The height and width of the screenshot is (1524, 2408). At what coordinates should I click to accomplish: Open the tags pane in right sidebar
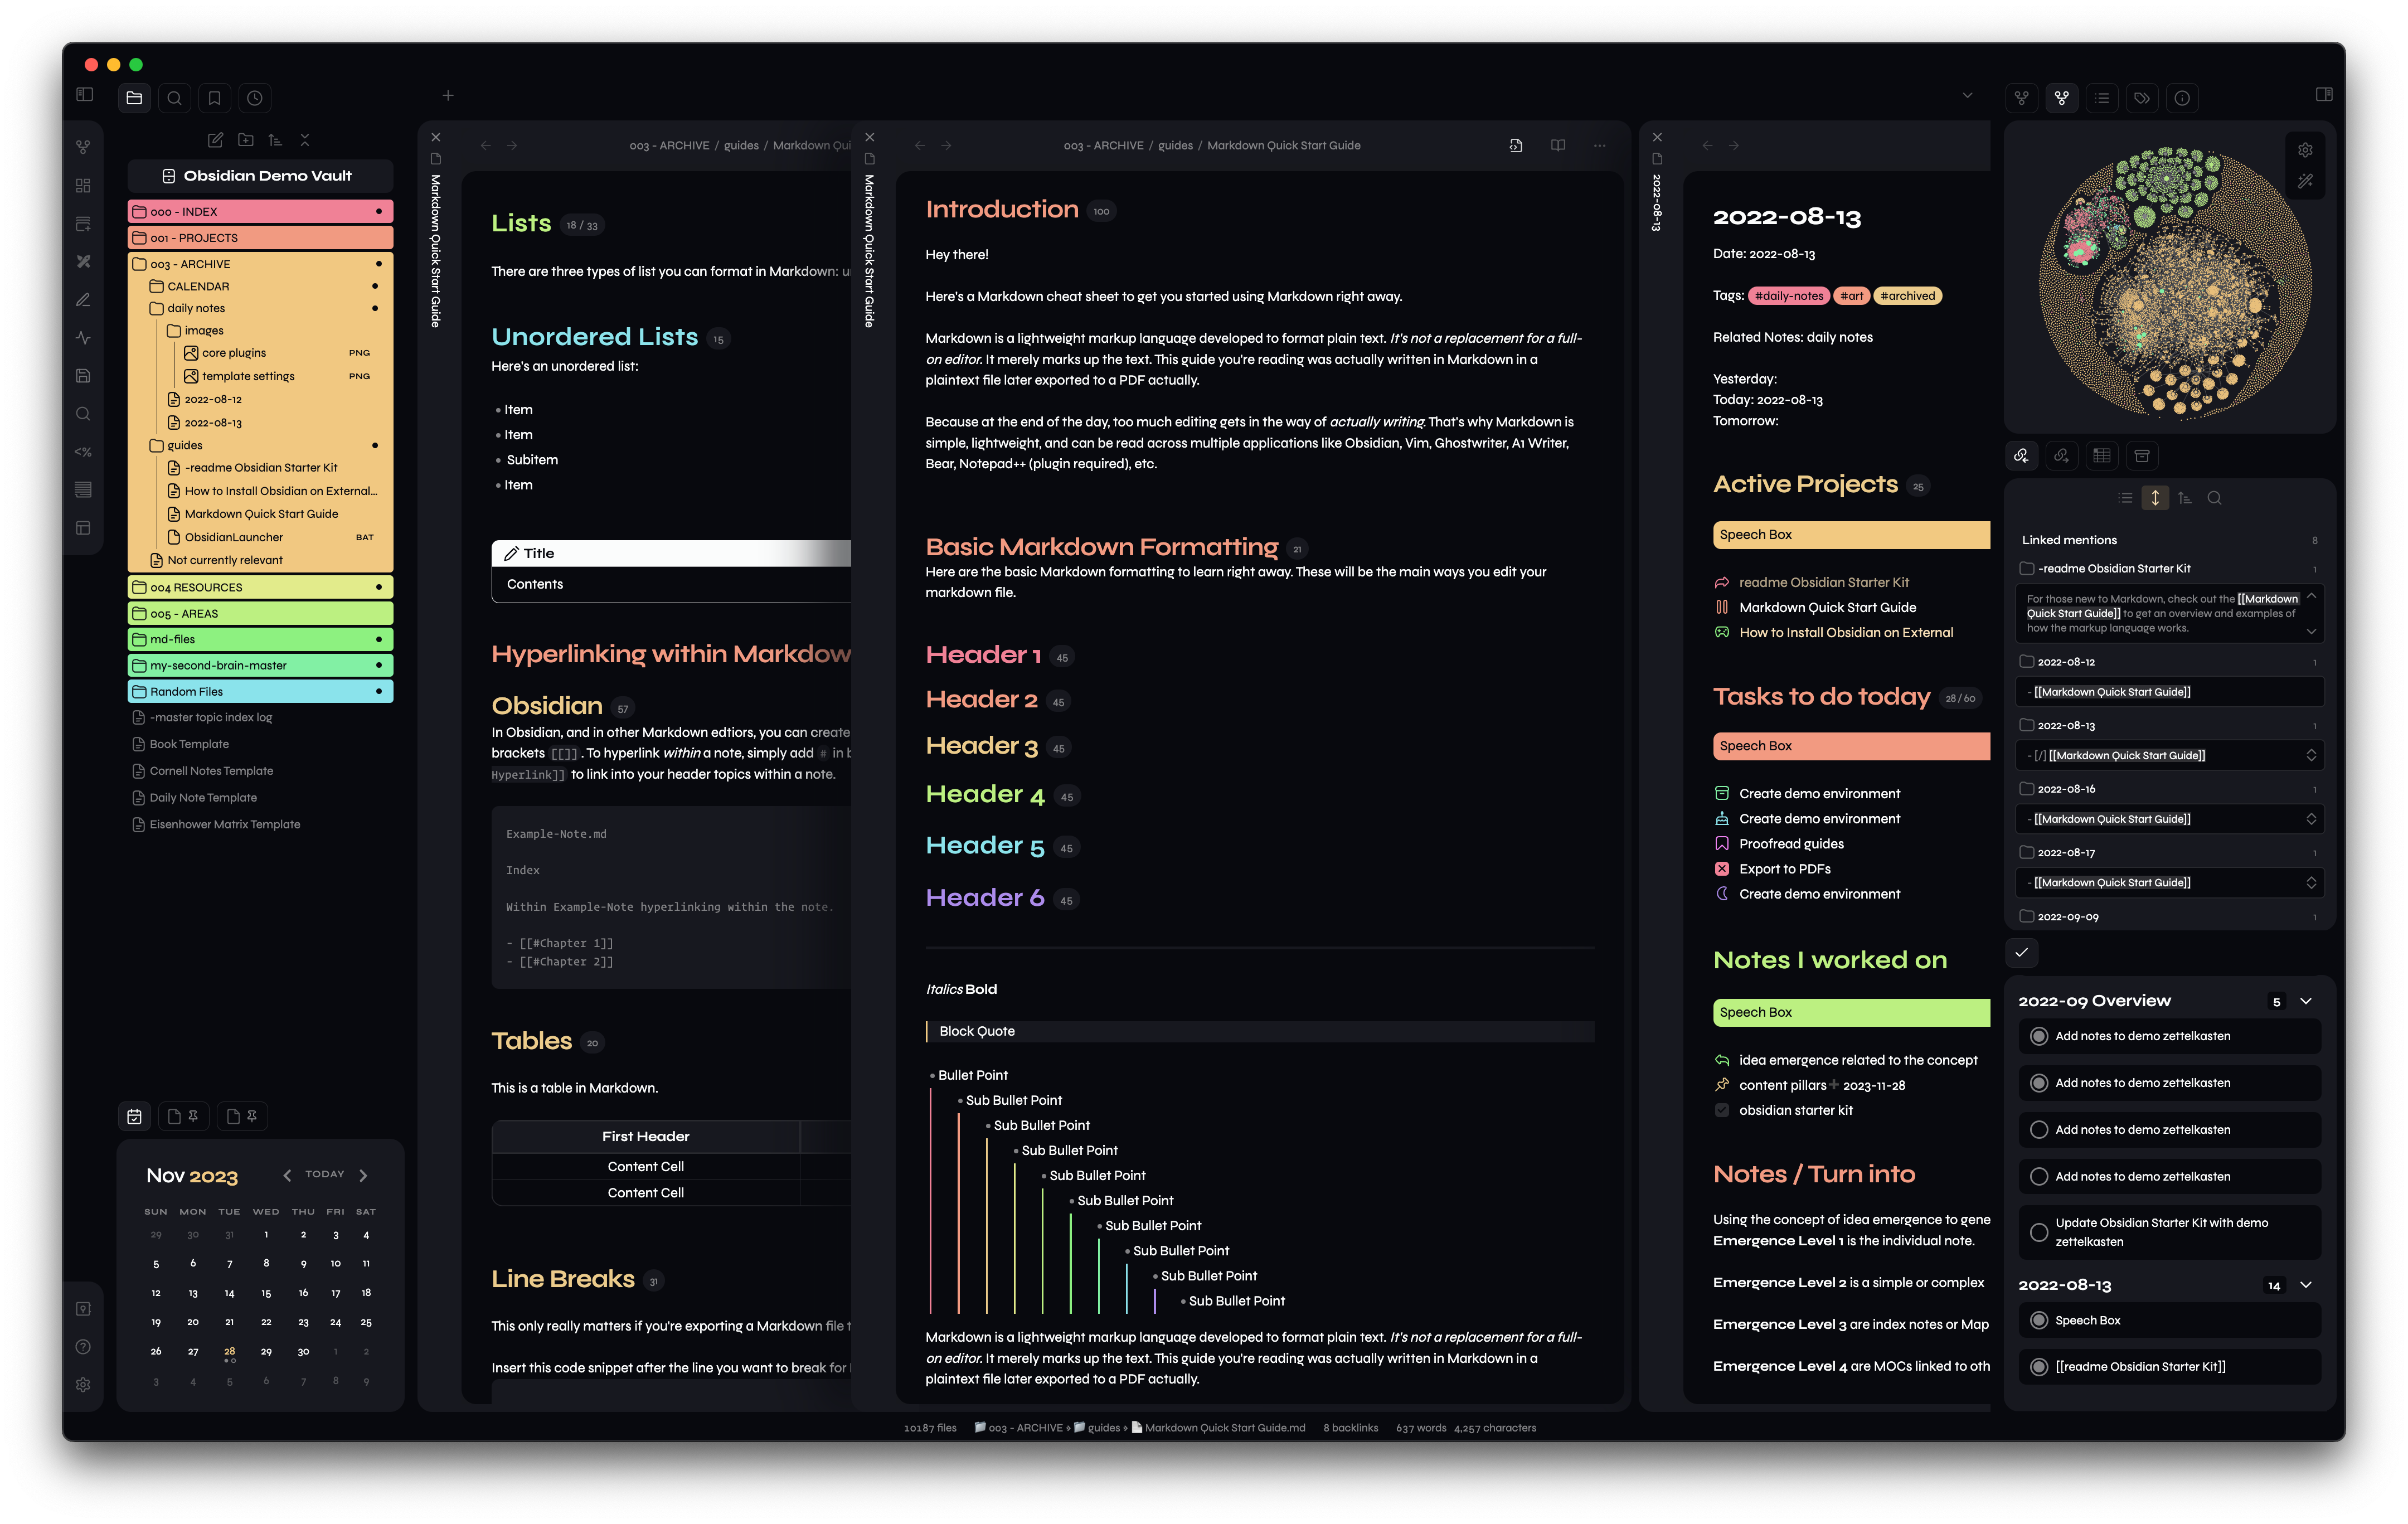pos(2141,98)
